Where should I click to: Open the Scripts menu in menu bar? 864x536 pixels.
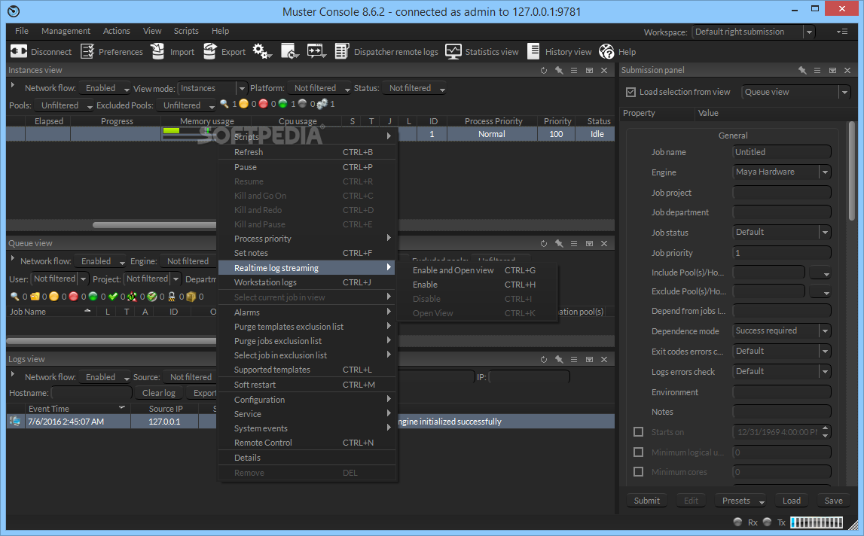186,31
